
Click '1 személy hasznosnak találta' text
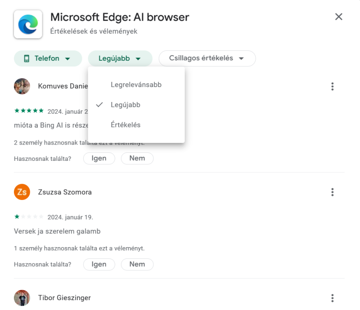(x=79, y=248)
